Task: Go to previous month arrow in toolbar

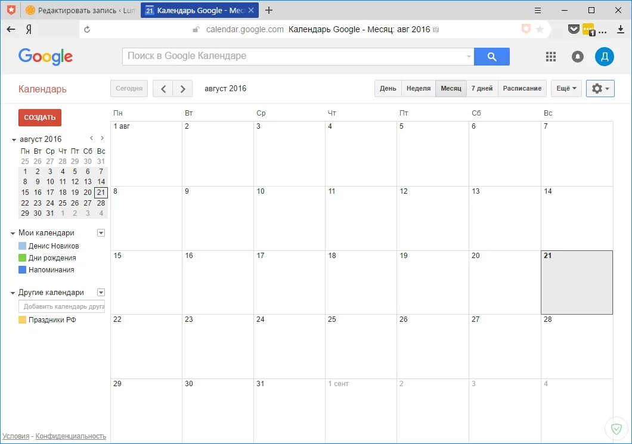Action: 163,89
